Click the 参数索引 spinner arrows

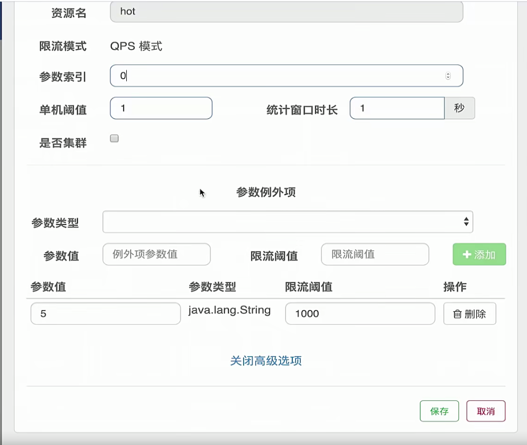coord(448,76)
